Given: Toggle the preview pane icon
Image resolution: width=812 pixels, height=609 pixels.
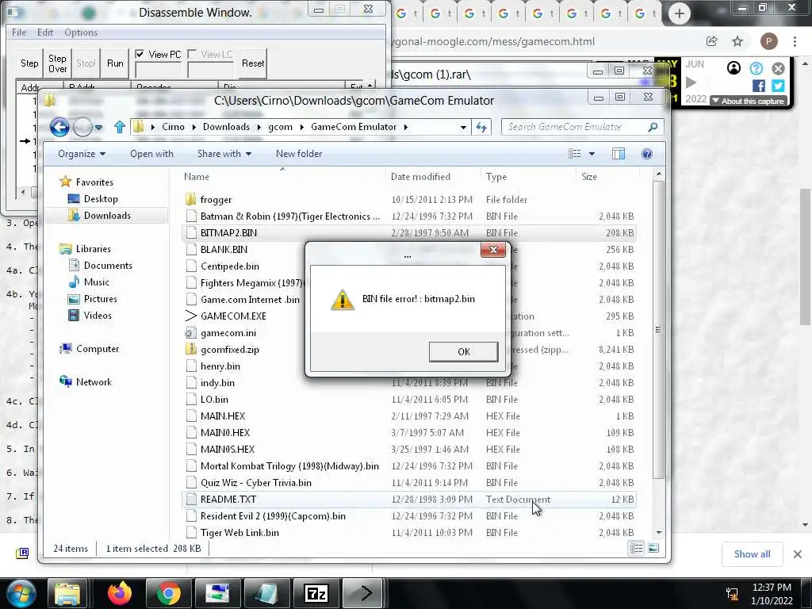Looking at the screenshot, I should 619,154.
